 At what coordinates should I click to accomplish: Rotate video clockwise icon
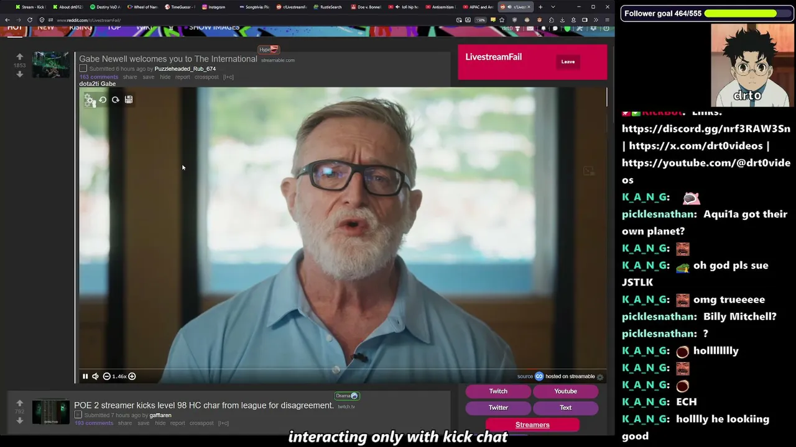(116, 99)
